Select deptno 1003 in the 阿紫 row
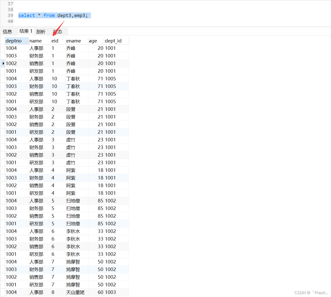 tap(17, 178)
